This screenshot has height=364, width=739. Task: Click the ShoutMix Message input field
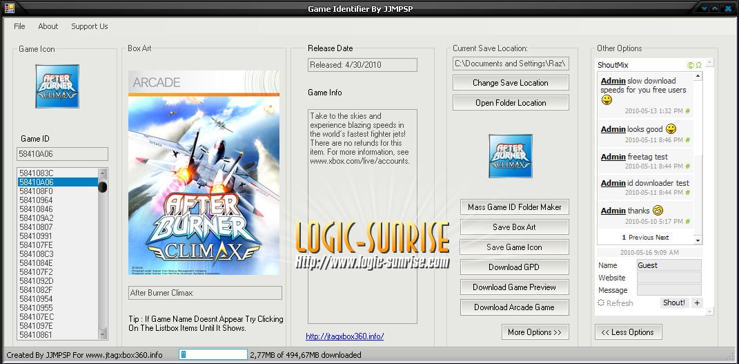(669, 289)
